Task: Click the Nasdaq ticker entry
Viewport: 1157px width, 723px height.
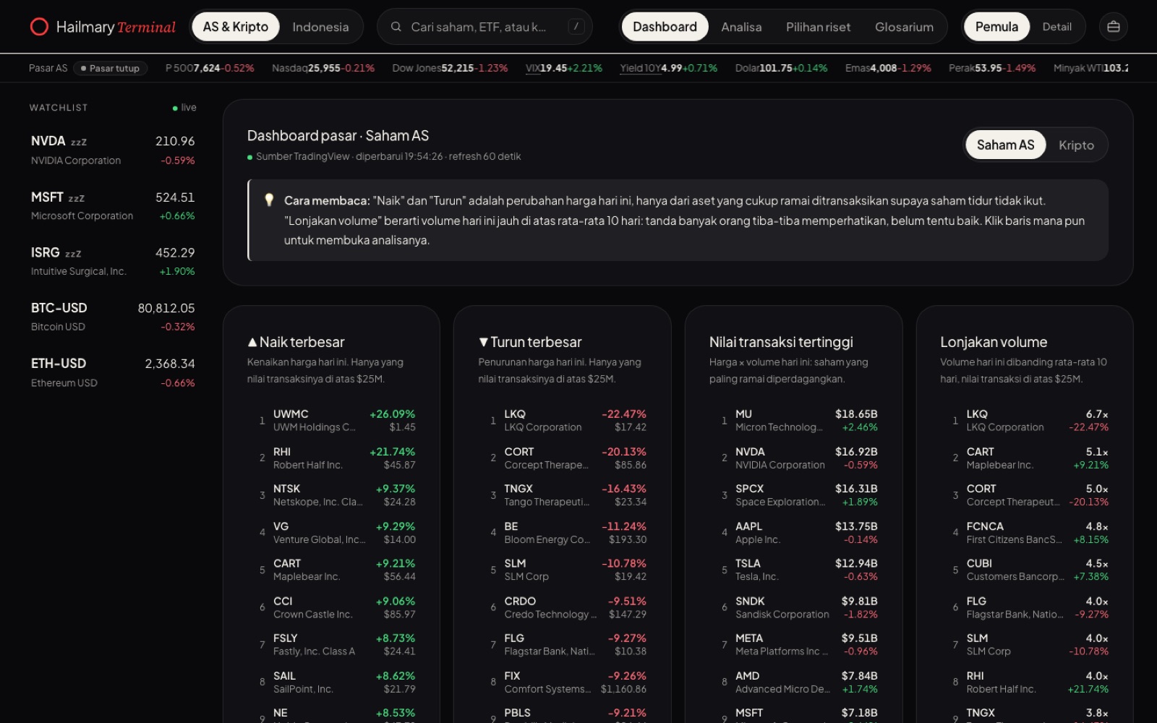Action: point(323,68)
